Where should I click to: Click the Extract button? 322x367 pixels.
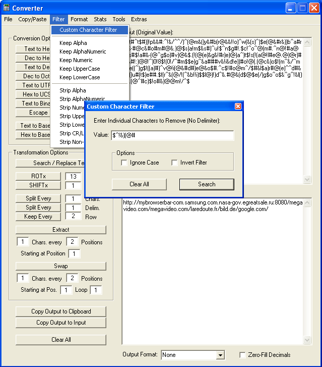point(61,230)
